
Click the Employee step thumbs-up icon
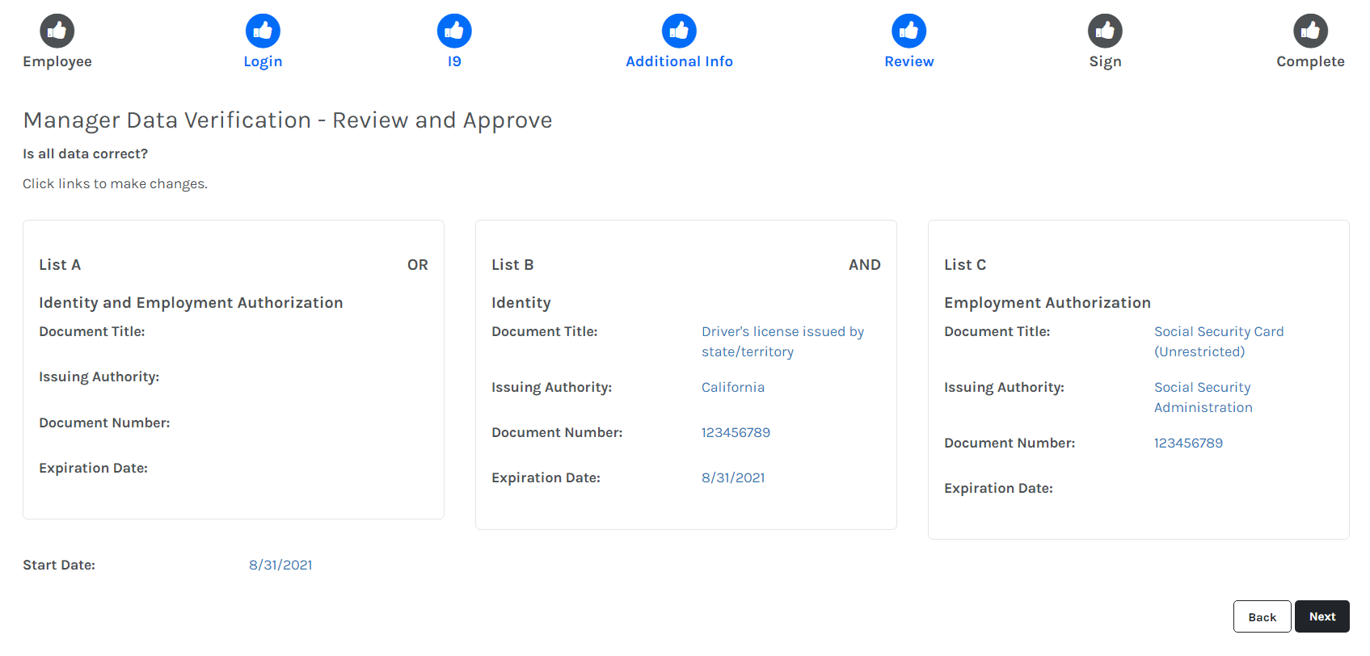pyautogui.click(x=57, y=31)
